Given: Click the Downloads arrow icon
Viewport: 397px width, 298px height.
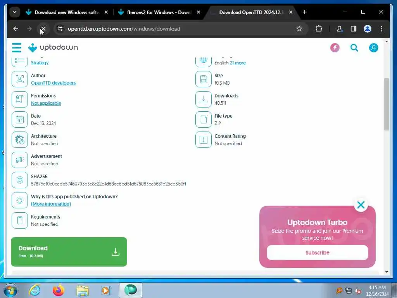Looking at the screenshot, I should 203,99.
